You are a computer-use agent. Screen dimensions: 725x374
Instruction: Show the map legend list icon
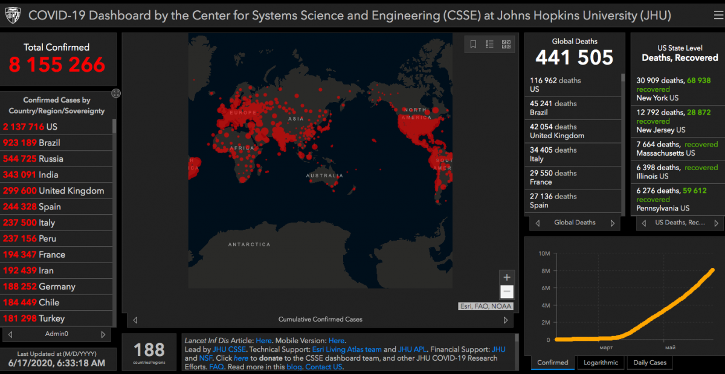[x=489, y=44]
